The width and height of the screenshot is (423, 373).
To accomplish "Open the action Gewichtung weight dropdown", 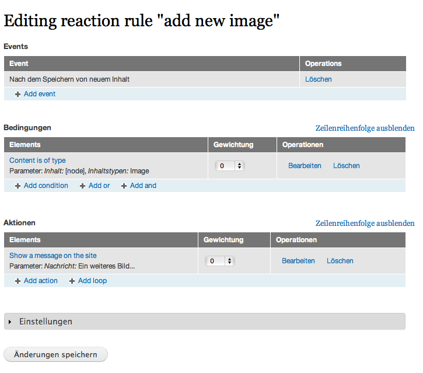I will (x=220, y=261).
